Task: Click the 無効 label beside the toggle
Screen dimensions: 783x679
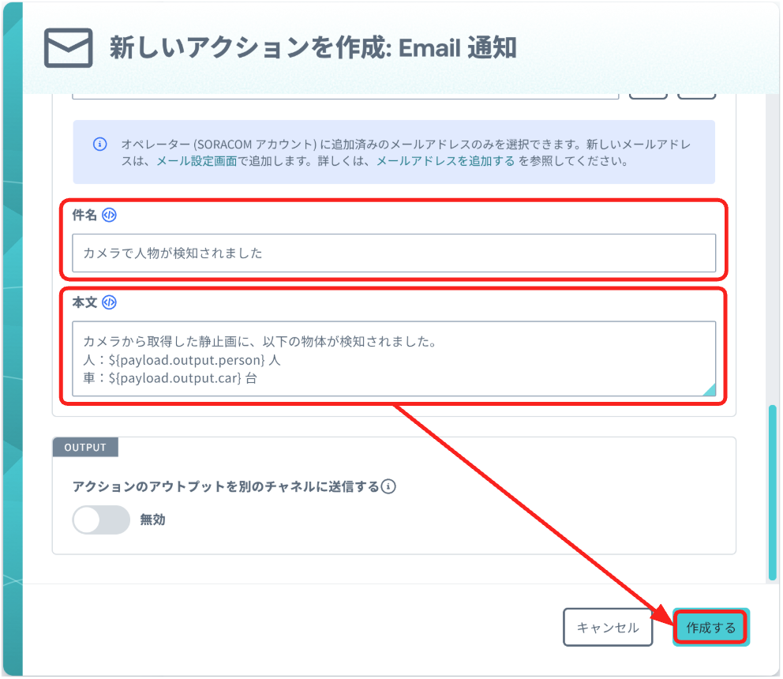Action: [x=152, y=520]
